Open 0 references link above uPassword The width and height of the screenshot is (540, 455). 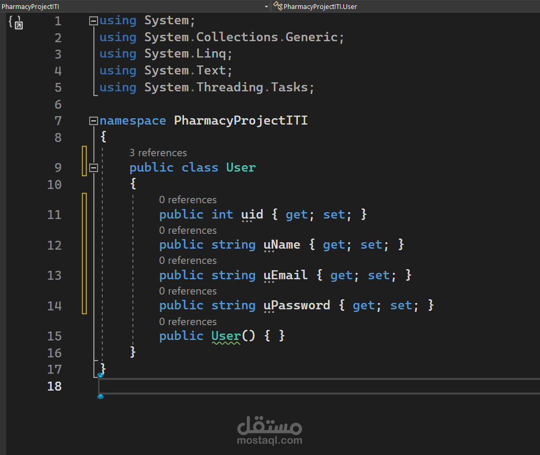[188, 291]
